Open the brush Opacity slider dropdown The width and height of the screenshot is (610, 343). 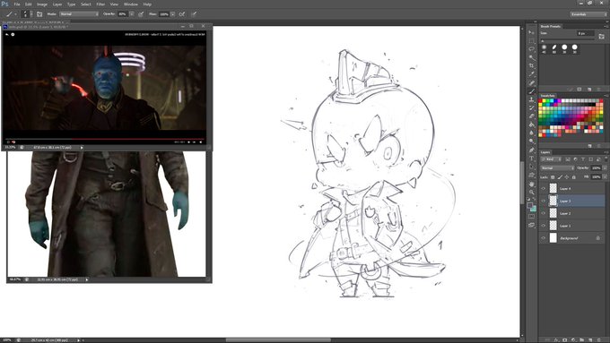click(x=132, y=14)
